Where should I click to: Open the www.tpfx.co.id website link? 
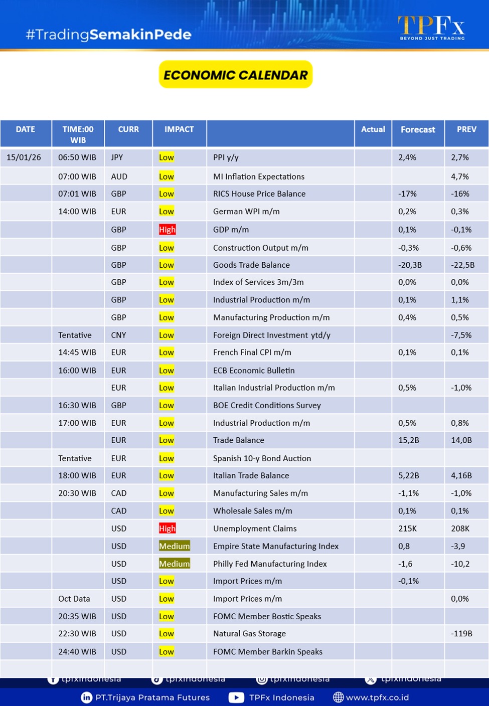pyautogui.click(x=377, y=697)
